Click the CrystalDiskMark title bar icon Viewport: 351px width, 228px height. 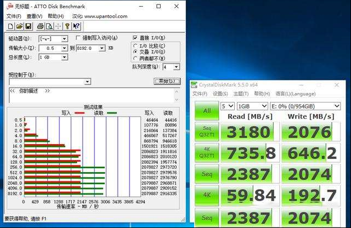[194, 85]
